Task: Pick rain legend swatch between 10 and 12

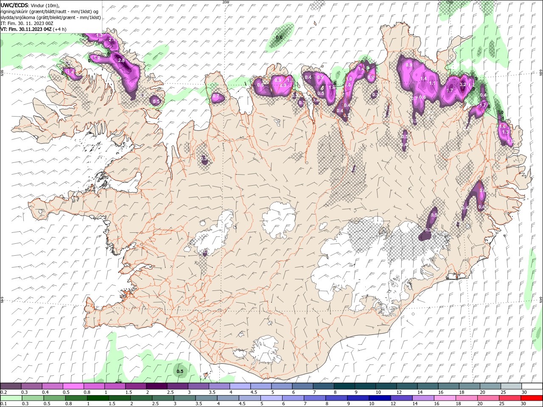Action: click(x=379, y=398)
